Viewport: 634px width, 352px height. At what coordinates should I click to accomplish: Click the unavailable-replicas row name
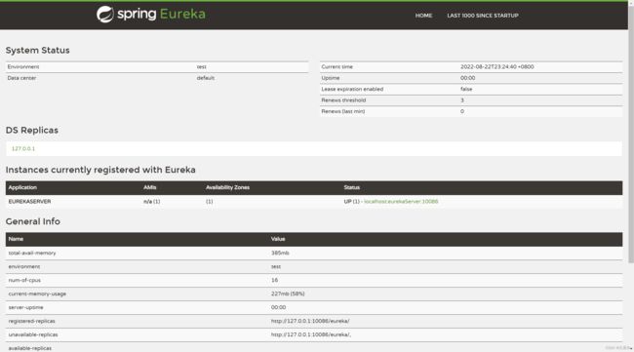point(33,334)
